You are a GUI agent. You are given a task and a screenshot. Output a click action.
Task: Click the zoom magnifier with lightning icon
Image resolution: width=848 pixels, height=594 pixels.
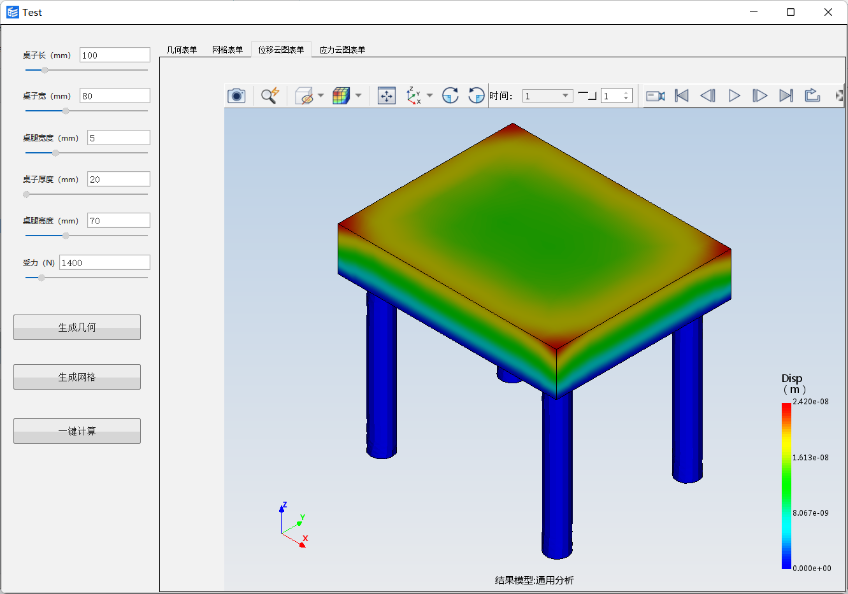(270, 95)
